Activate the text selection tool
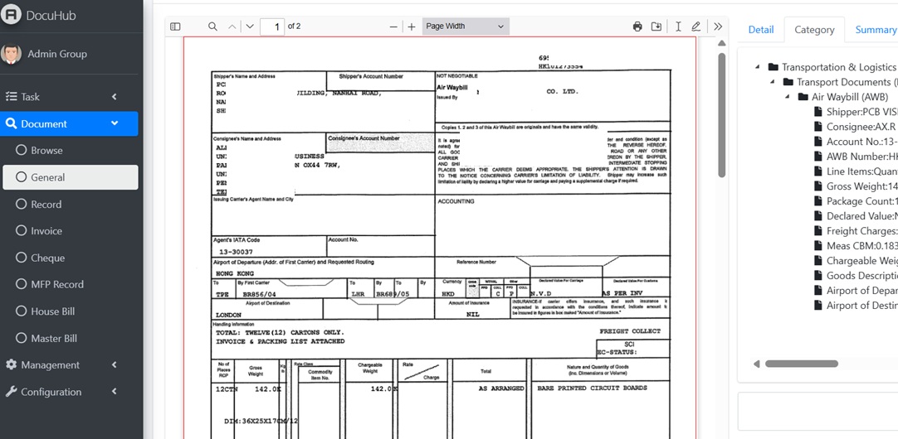This screenshot has width=898, height=439. [678, 27]
